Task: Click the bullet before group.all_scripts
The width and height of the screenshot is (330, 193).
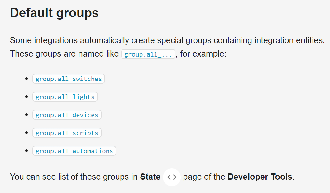Action: pyautogui.click(x=26, y=133)
